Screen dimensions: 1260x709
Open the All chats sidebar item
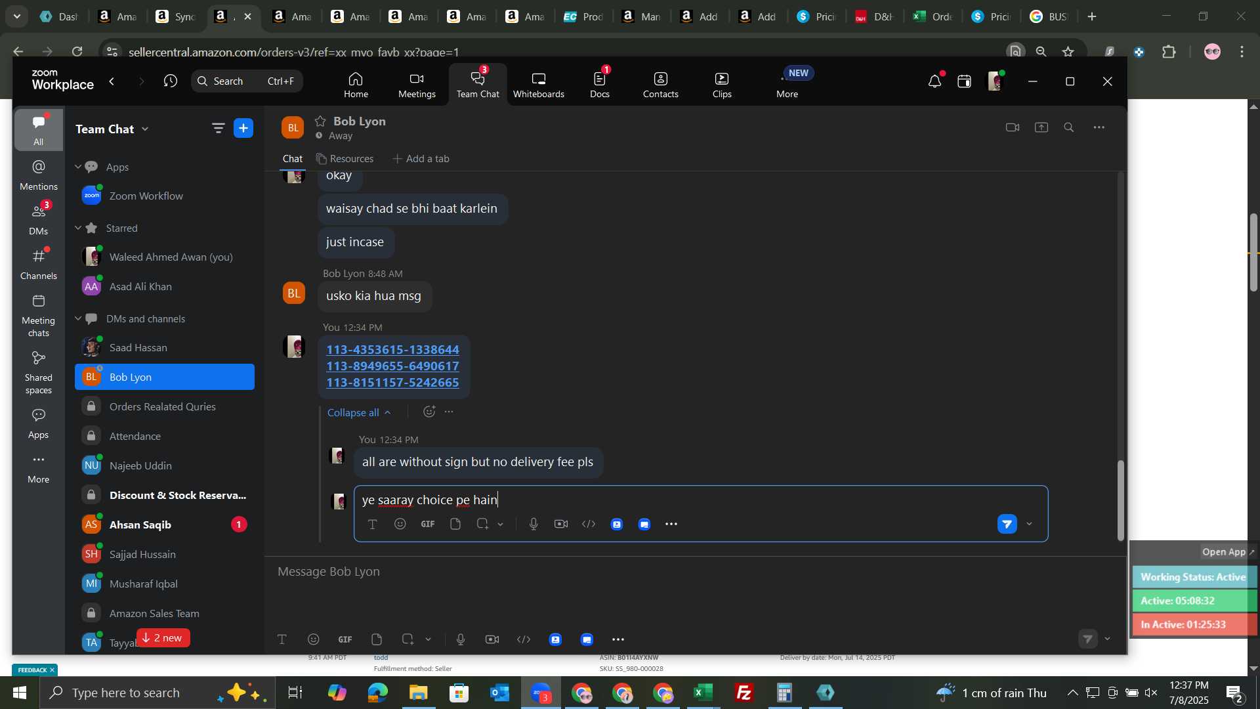tap(39, 130)
